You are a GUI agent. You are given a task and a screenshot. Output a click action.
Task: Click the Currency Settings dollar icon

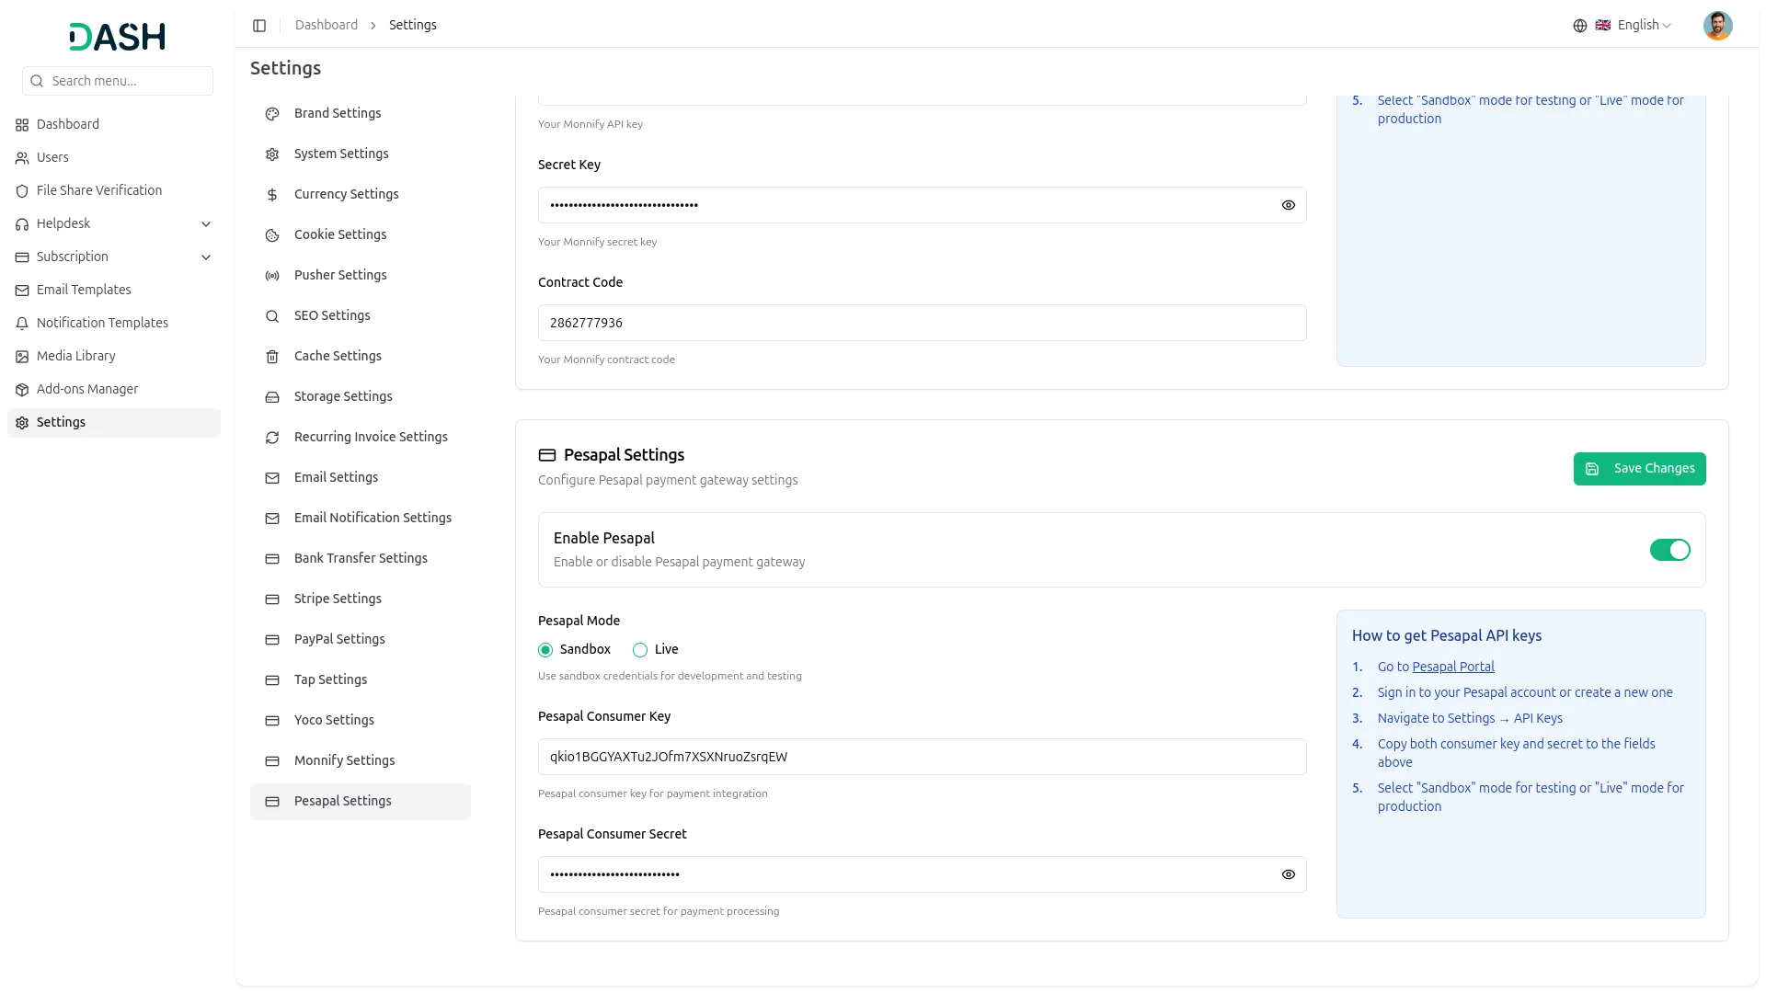click(x=272, y=195)
